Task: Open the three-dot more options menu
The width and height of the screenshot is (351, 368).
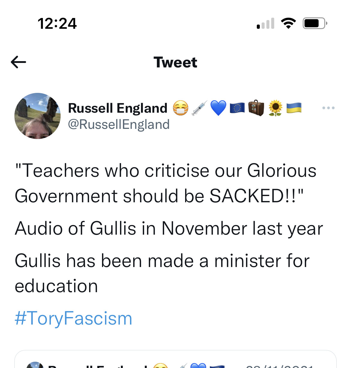Action: (328, 108)
